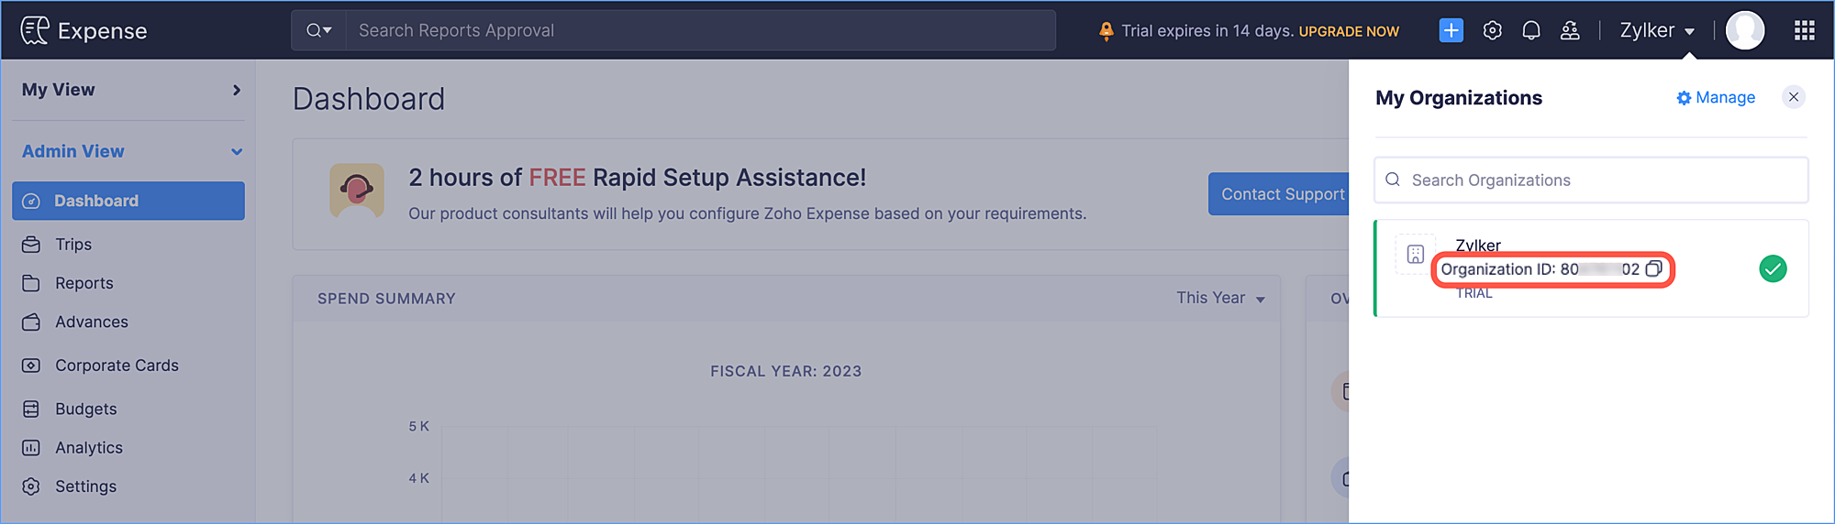
Task: Copy the Organization ID using copy icon
Action: [1653, 269]
